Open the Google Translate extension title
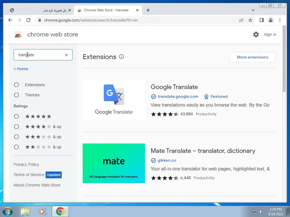 point(174,87)
